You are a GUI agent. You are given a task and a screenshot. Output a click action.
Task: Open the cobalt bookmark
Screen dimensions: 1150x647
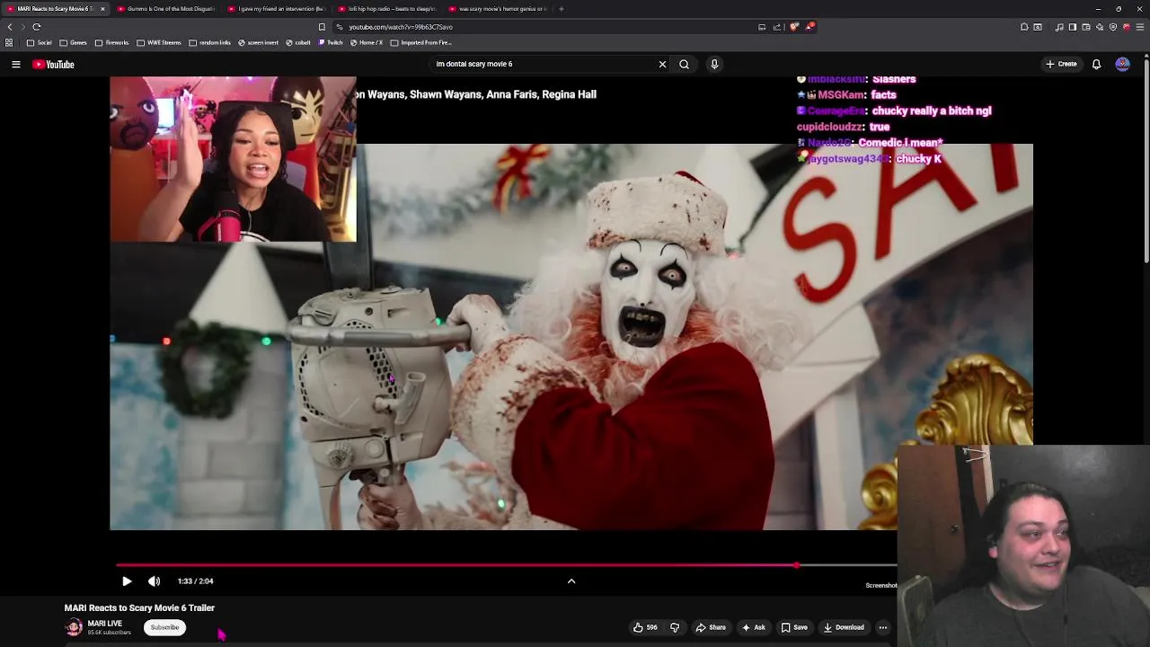(x=298, y=42)
